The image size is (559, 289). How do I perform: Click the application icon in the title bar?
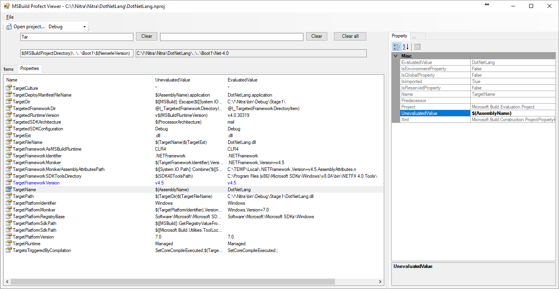[x=7, y=6]
